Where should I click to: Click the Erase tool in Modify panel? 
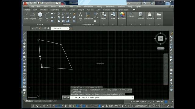[74, 14]
